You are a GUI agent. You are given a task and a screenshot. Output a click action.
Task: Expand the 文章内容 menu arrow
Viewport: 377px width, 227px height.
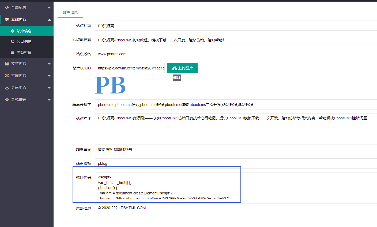click(x=49, y=64)
